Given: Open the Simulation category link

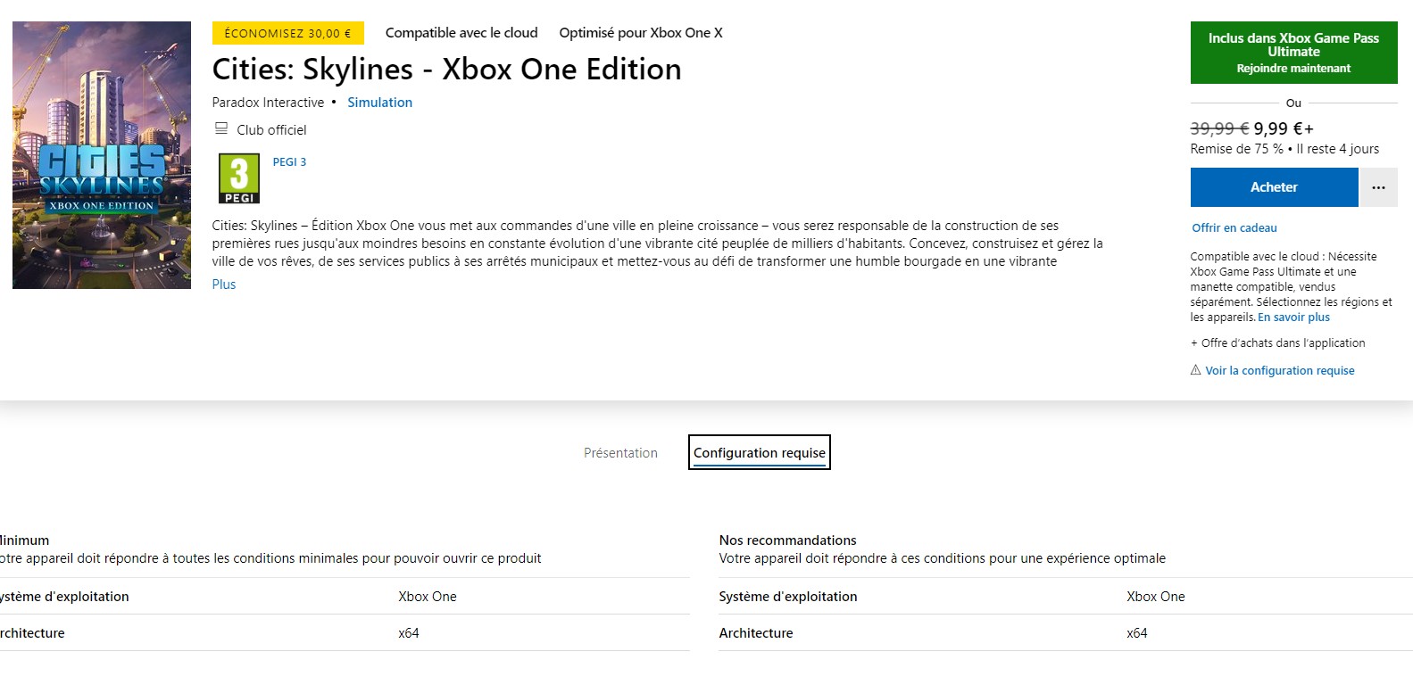Looking at the screenshot, I should click(x=379, y=103).
